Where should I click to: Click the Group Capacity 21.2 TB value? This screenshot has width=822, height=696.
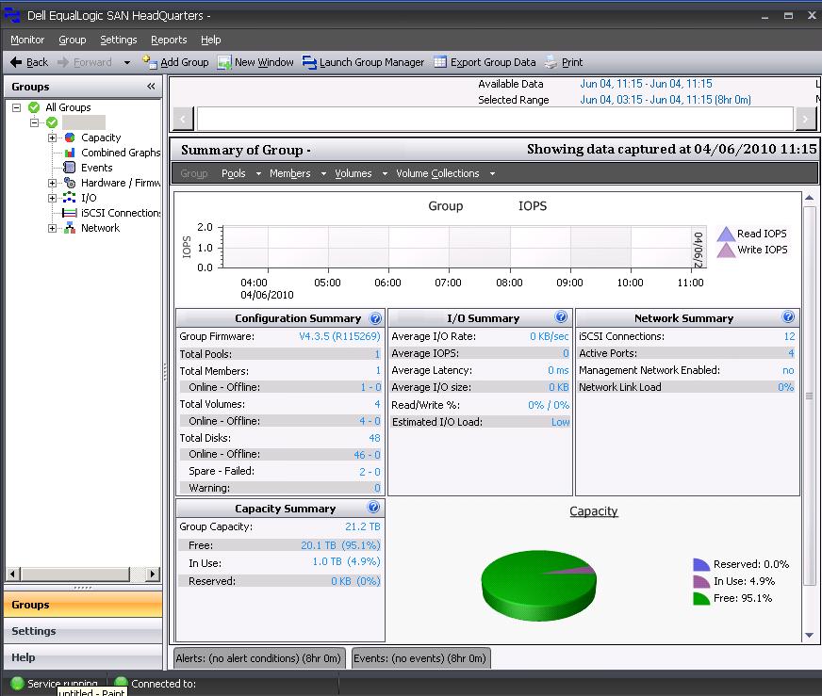tap(362, 526)
